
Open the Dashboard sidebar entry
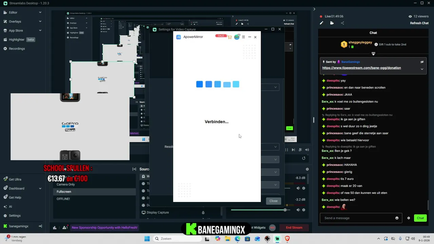pos(16,188)
